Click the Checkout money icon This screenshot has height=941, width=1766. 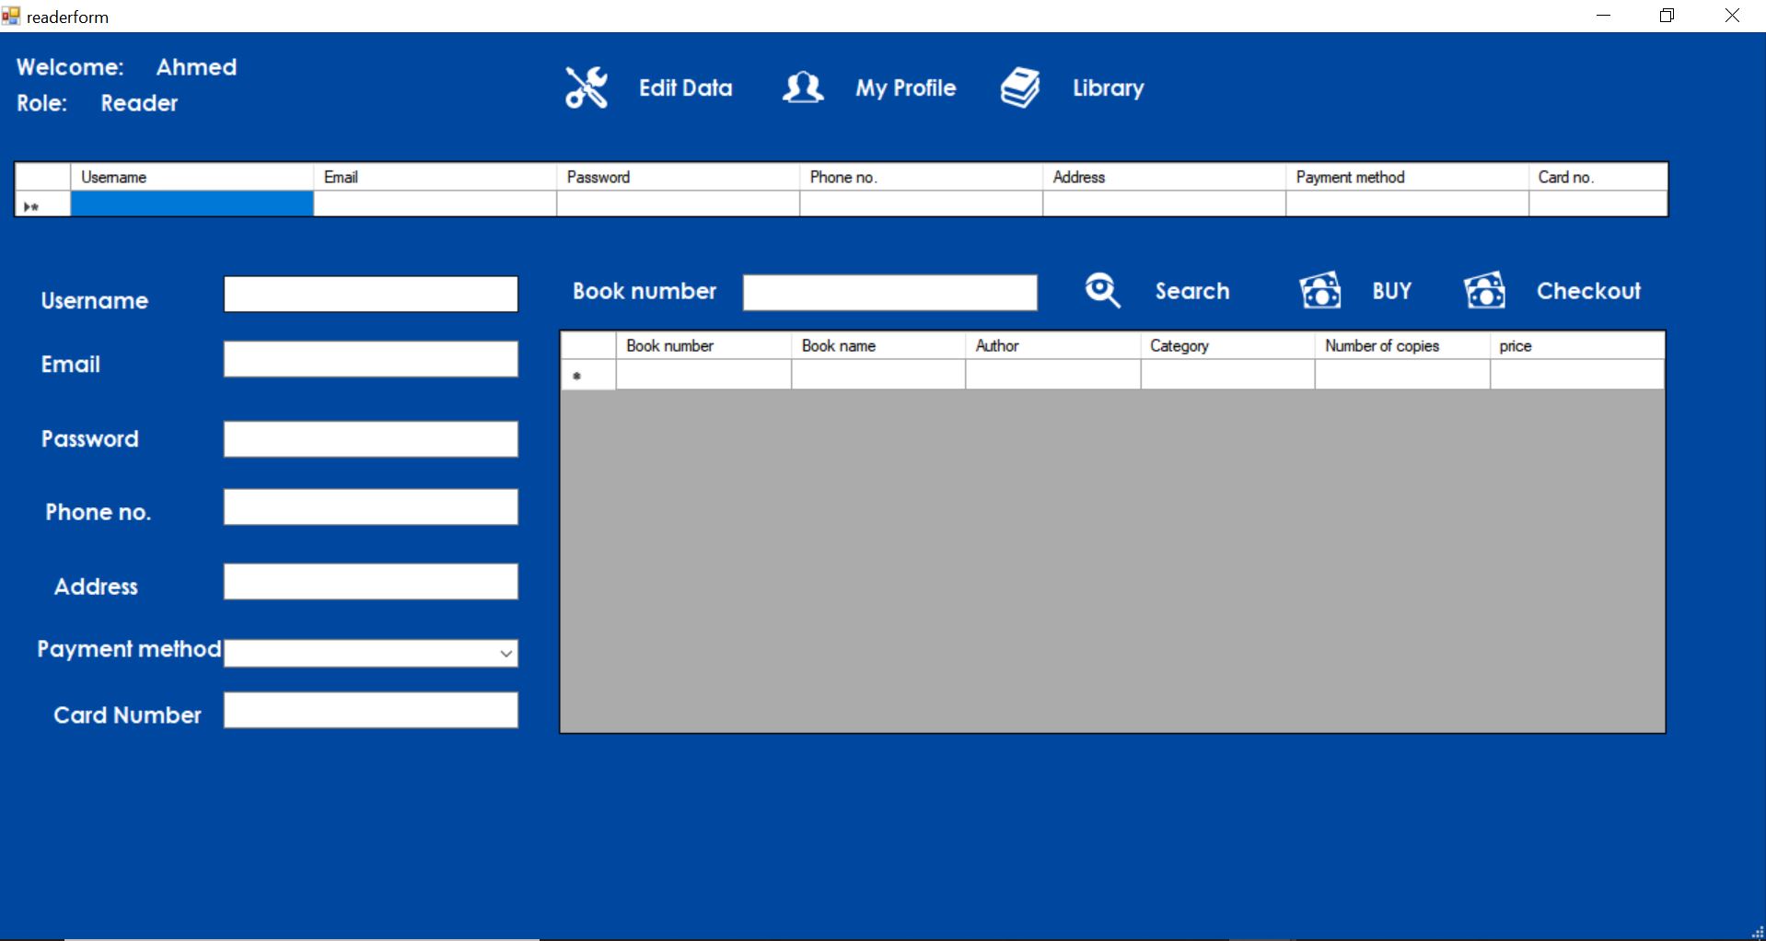pyautogui.click(x=1484, y=290)
